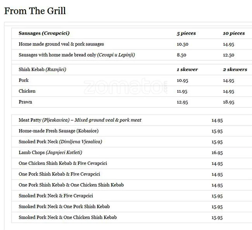This screenshot has height=230, width=252.
Task: Click the '1 skewer' column header
Action: coord(187,69)
